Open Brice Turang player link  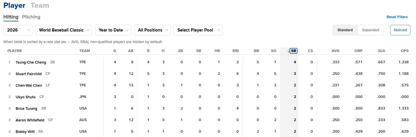click(26, 109)
